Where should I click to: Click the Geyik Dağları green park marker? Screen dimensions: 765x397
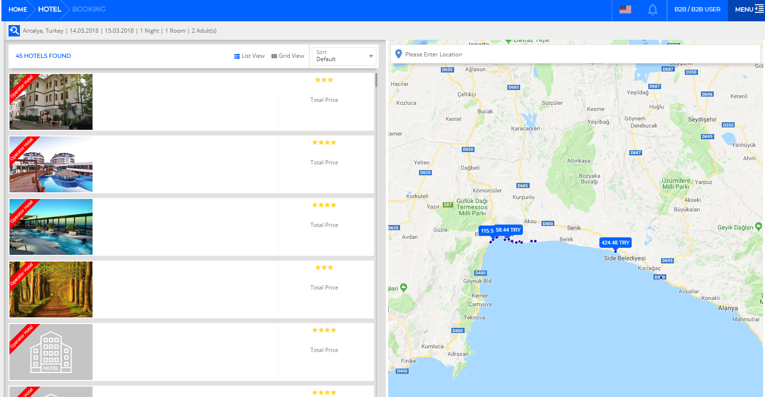(758, 227)
